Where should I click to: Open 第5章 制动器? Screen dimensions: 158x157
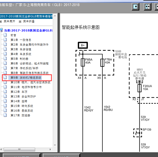click(x=19, y=59)
